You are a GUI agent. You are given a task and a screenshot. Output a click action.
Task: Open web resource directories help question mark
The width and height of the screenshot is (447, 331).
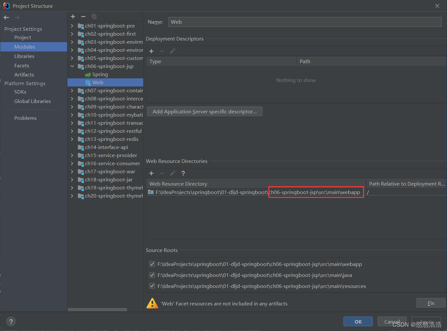point(183,173)
